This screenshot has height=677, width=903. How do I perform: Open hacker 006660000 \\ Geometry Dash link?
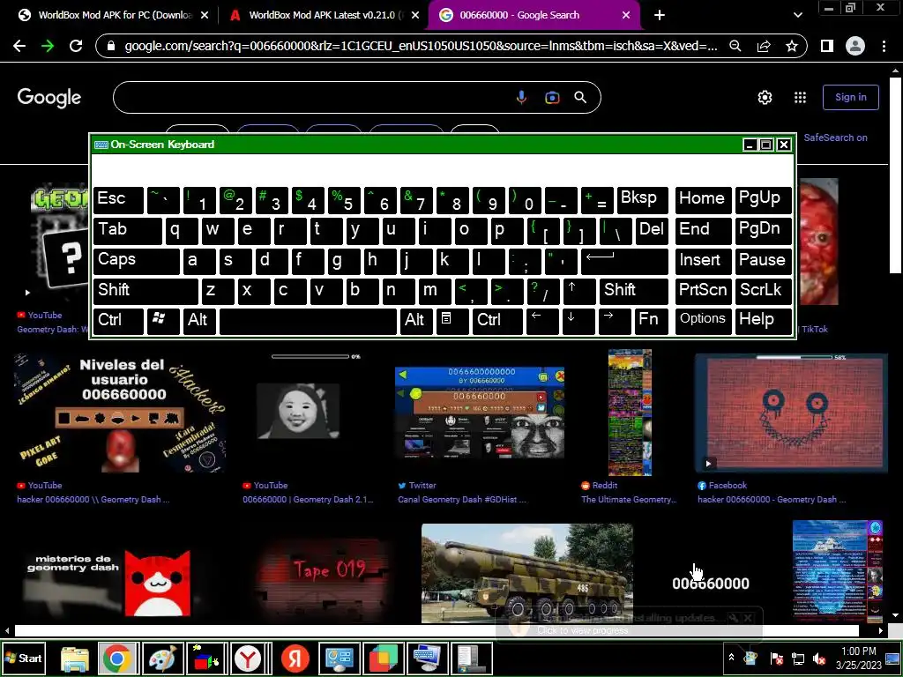point(93,500)
